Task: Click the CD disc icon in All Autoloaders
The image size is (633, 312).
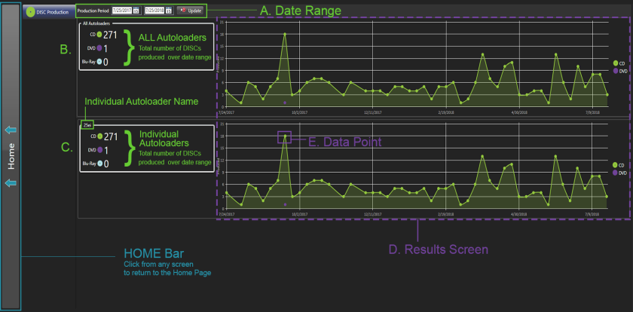Action: pyautogui.click(x=99, y=35)
